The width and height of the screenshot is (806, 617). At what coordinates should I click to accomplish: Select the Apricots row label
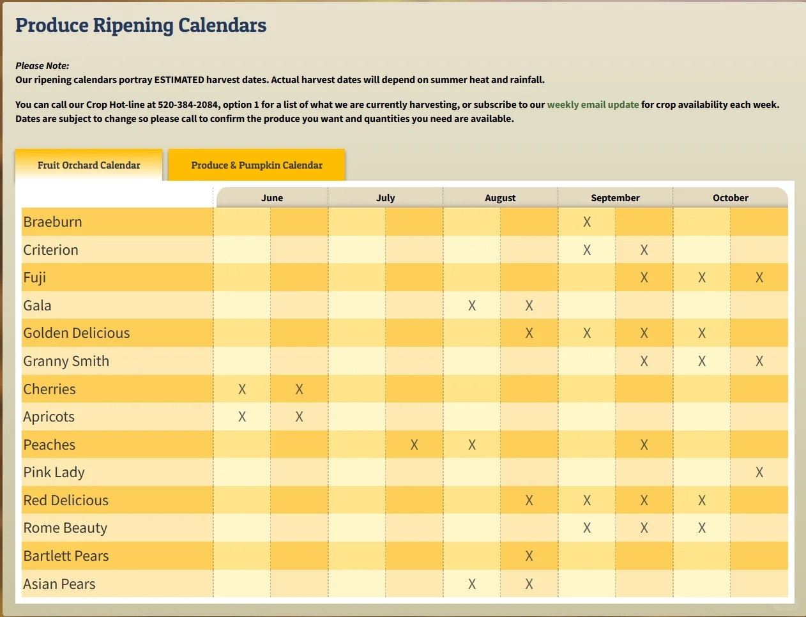49,417
